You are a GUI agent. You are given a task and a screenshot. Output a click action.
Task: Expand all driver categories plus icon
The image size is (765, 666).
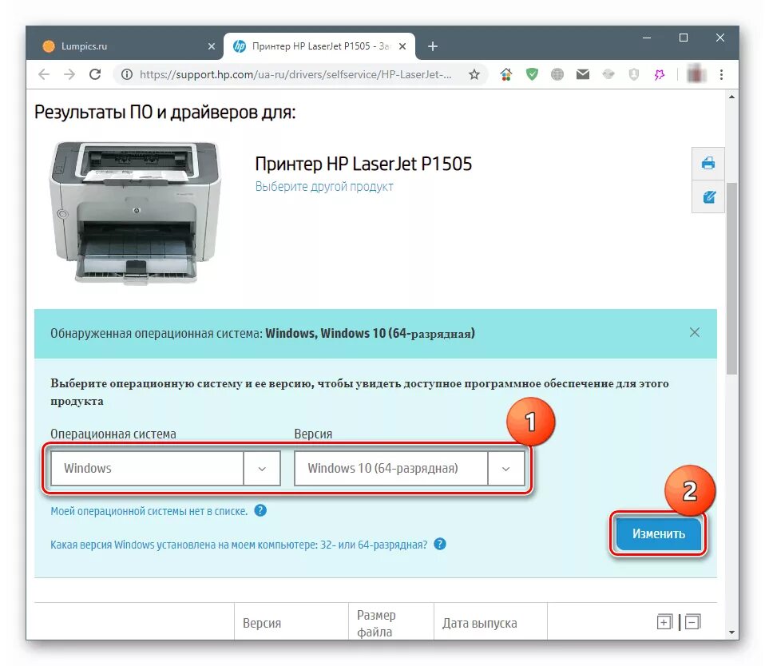tap(664, 622)
